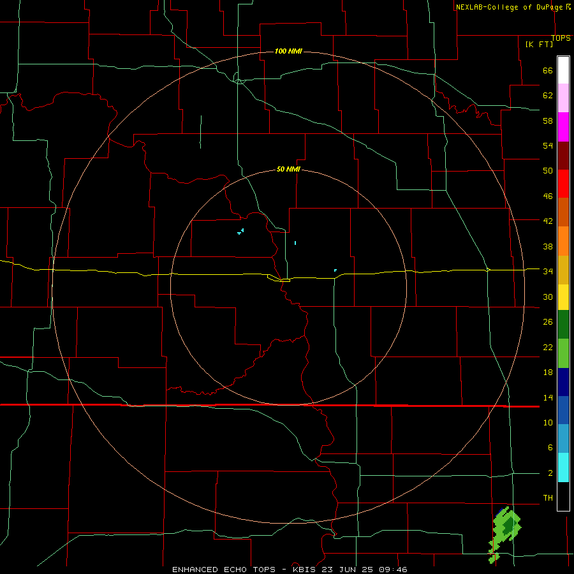
Task: Click the medium blue 18 kft legend swatch
Action: coord(563,411)
